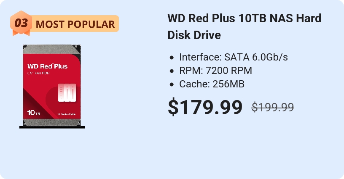Click the bullet dot before Interface
The image size is (344, 179).
coord(172,58)
